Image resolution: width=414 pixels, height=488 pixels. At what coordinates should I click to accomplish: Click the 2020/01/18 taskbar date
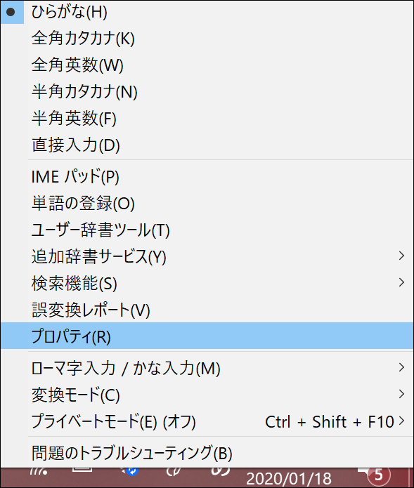click(289, 479)
